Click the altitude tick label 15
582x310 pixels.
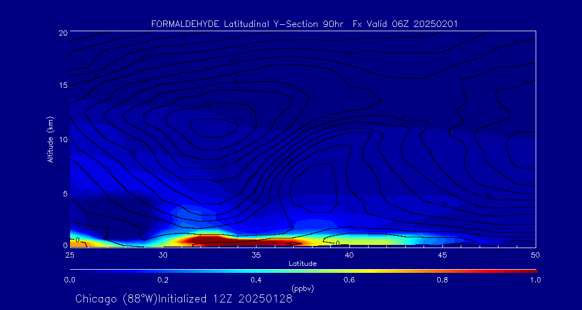point(63,86)
